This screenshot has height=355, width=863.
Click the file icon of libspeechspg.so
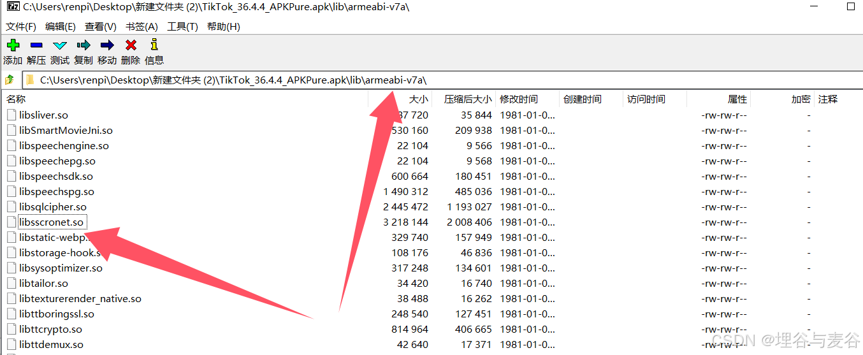[x=11, y=191]
